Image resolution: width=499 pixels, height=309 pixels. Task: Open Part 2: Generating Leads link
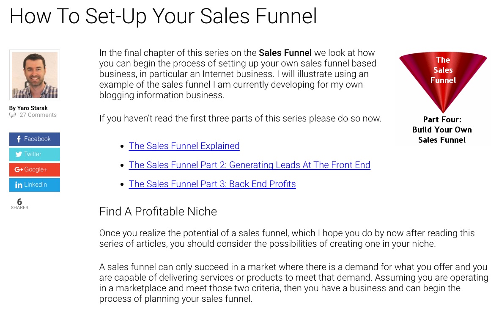pyautogui.click(x=249, y=165)
